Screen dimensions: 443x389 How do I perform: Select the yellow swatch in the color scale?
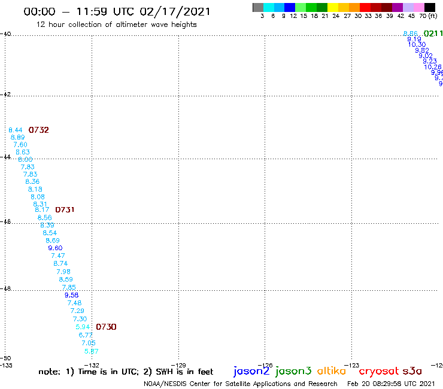click(x=333, y=8)
